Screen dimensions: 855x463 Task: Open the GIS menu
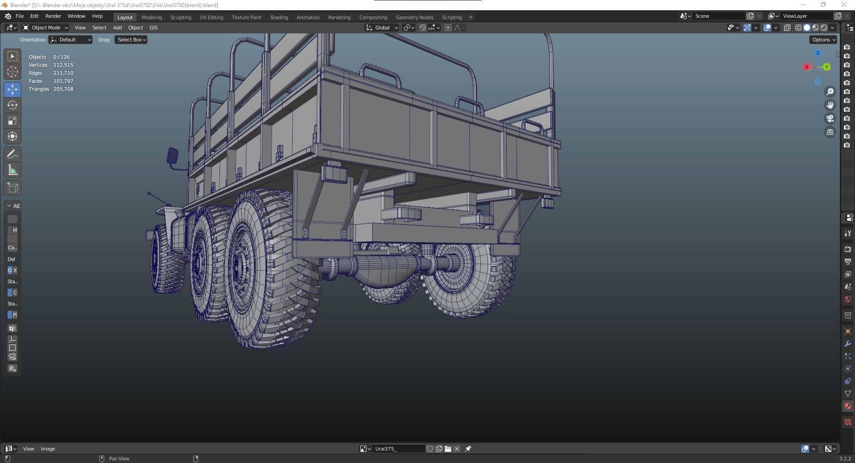pyautogui.click(x=154, y=28)
